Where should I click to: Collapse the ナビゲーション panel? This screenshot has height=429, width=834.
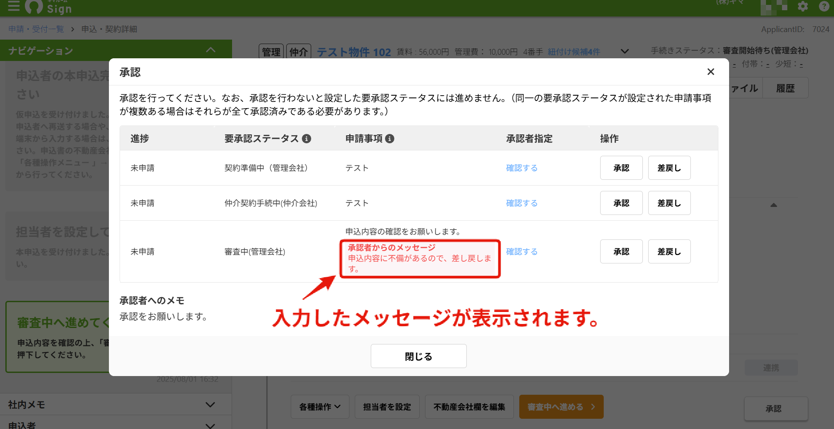[x=211, y=50]
